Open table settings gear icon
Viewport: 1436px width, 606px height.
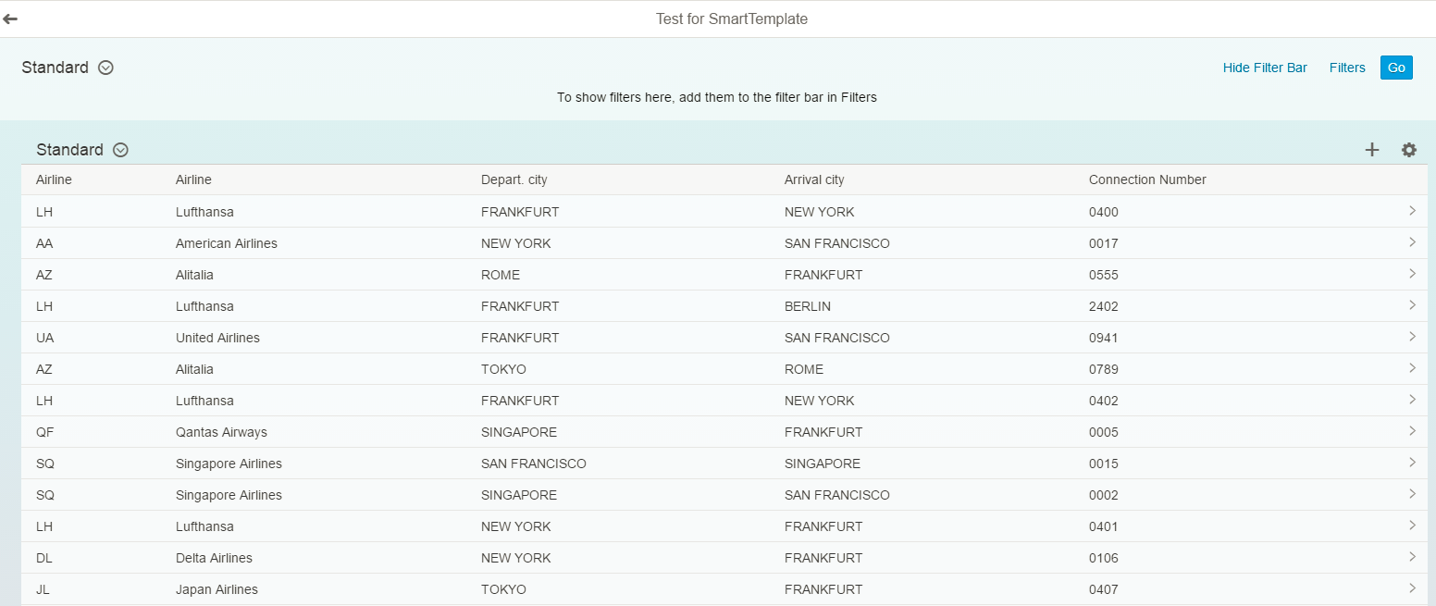pyautogui.click(x=1409, y=150)
